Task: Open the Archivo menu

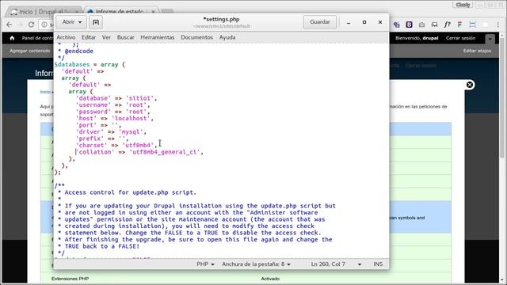Action: point(66,37)
